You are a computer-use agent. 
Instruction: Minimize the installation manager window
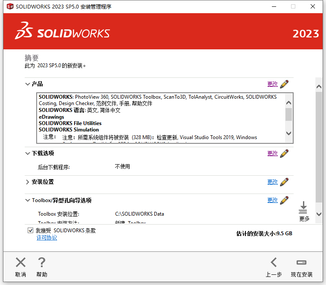pyautogui.click(x=274, y=7)
